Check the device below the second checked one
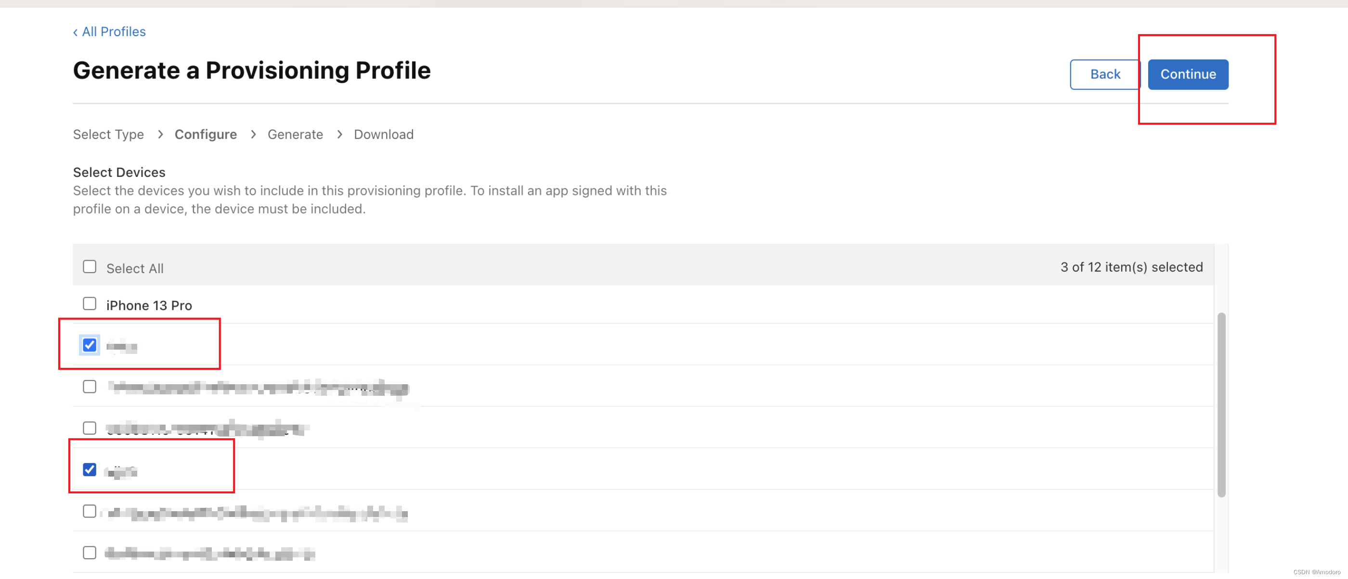 pos(90,511)
